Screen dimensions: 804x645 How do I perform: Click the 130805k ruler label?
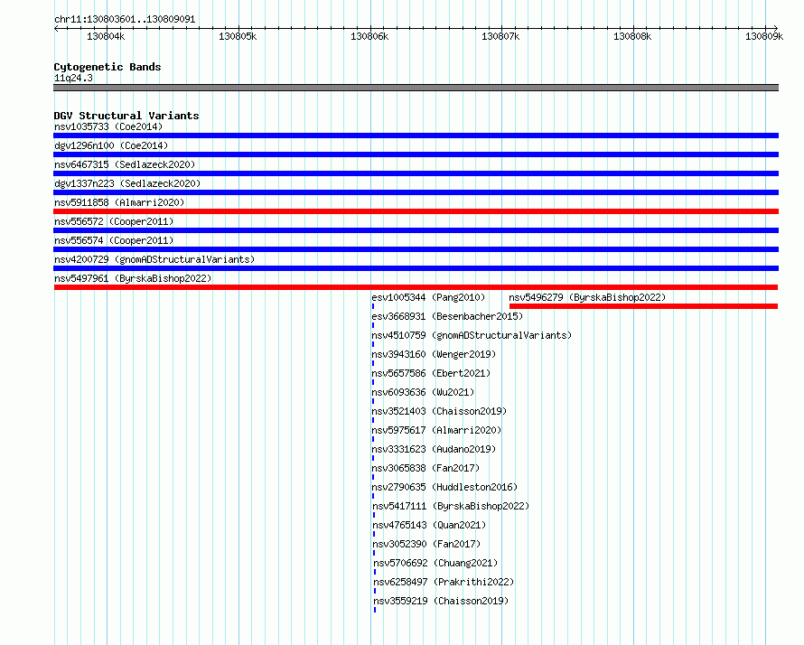[238, 36]
